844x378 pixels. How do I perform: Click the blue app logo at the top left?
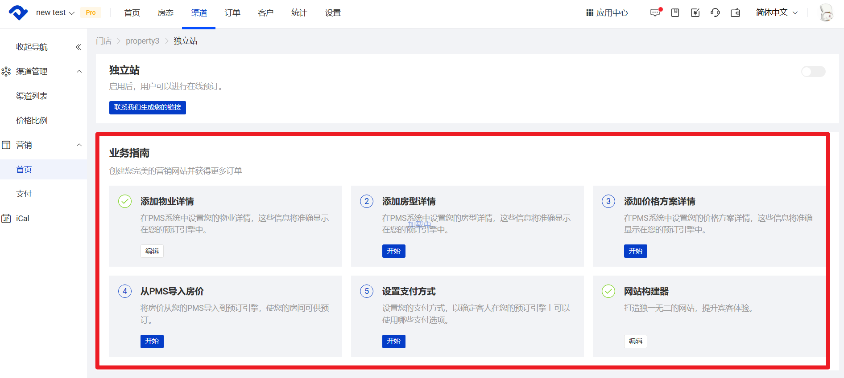click(x=18, y=12)
